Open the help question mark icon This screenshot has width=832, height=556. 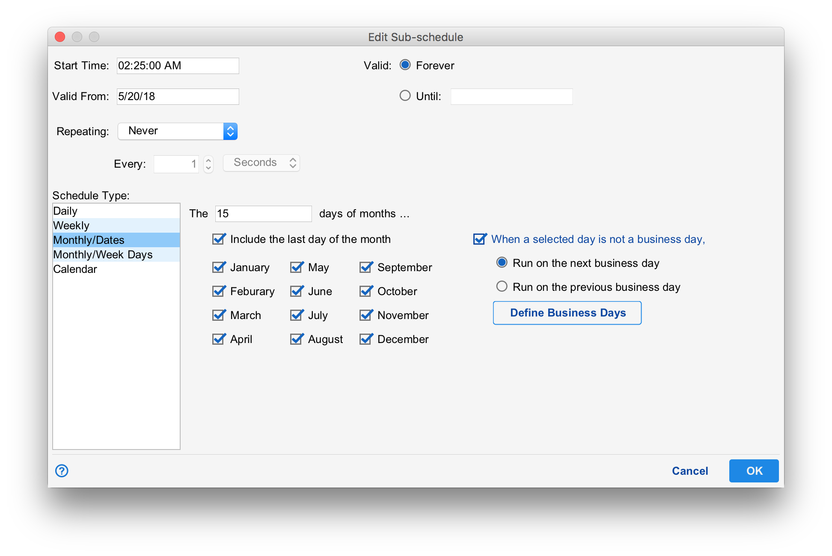pyautogui.click(x=62, y=471)
